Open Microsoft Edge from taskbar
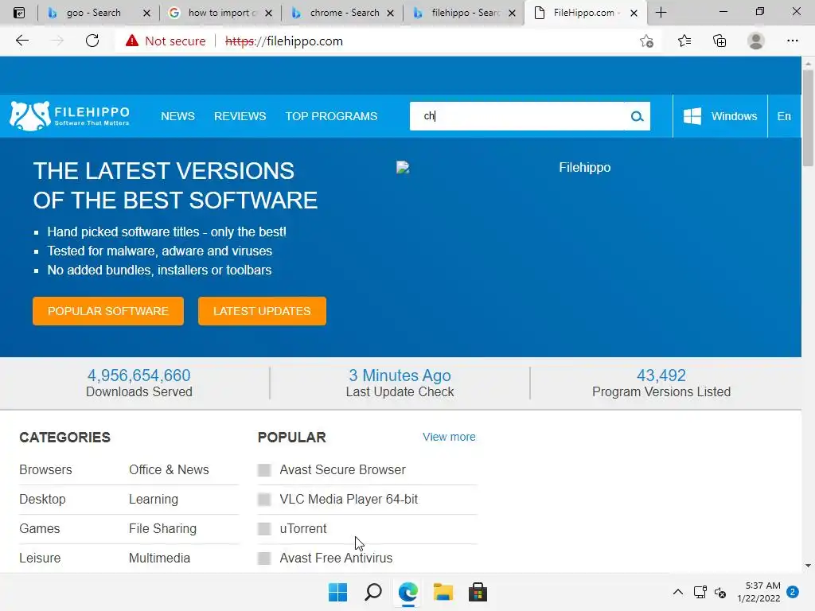 [x=408, y=592]
